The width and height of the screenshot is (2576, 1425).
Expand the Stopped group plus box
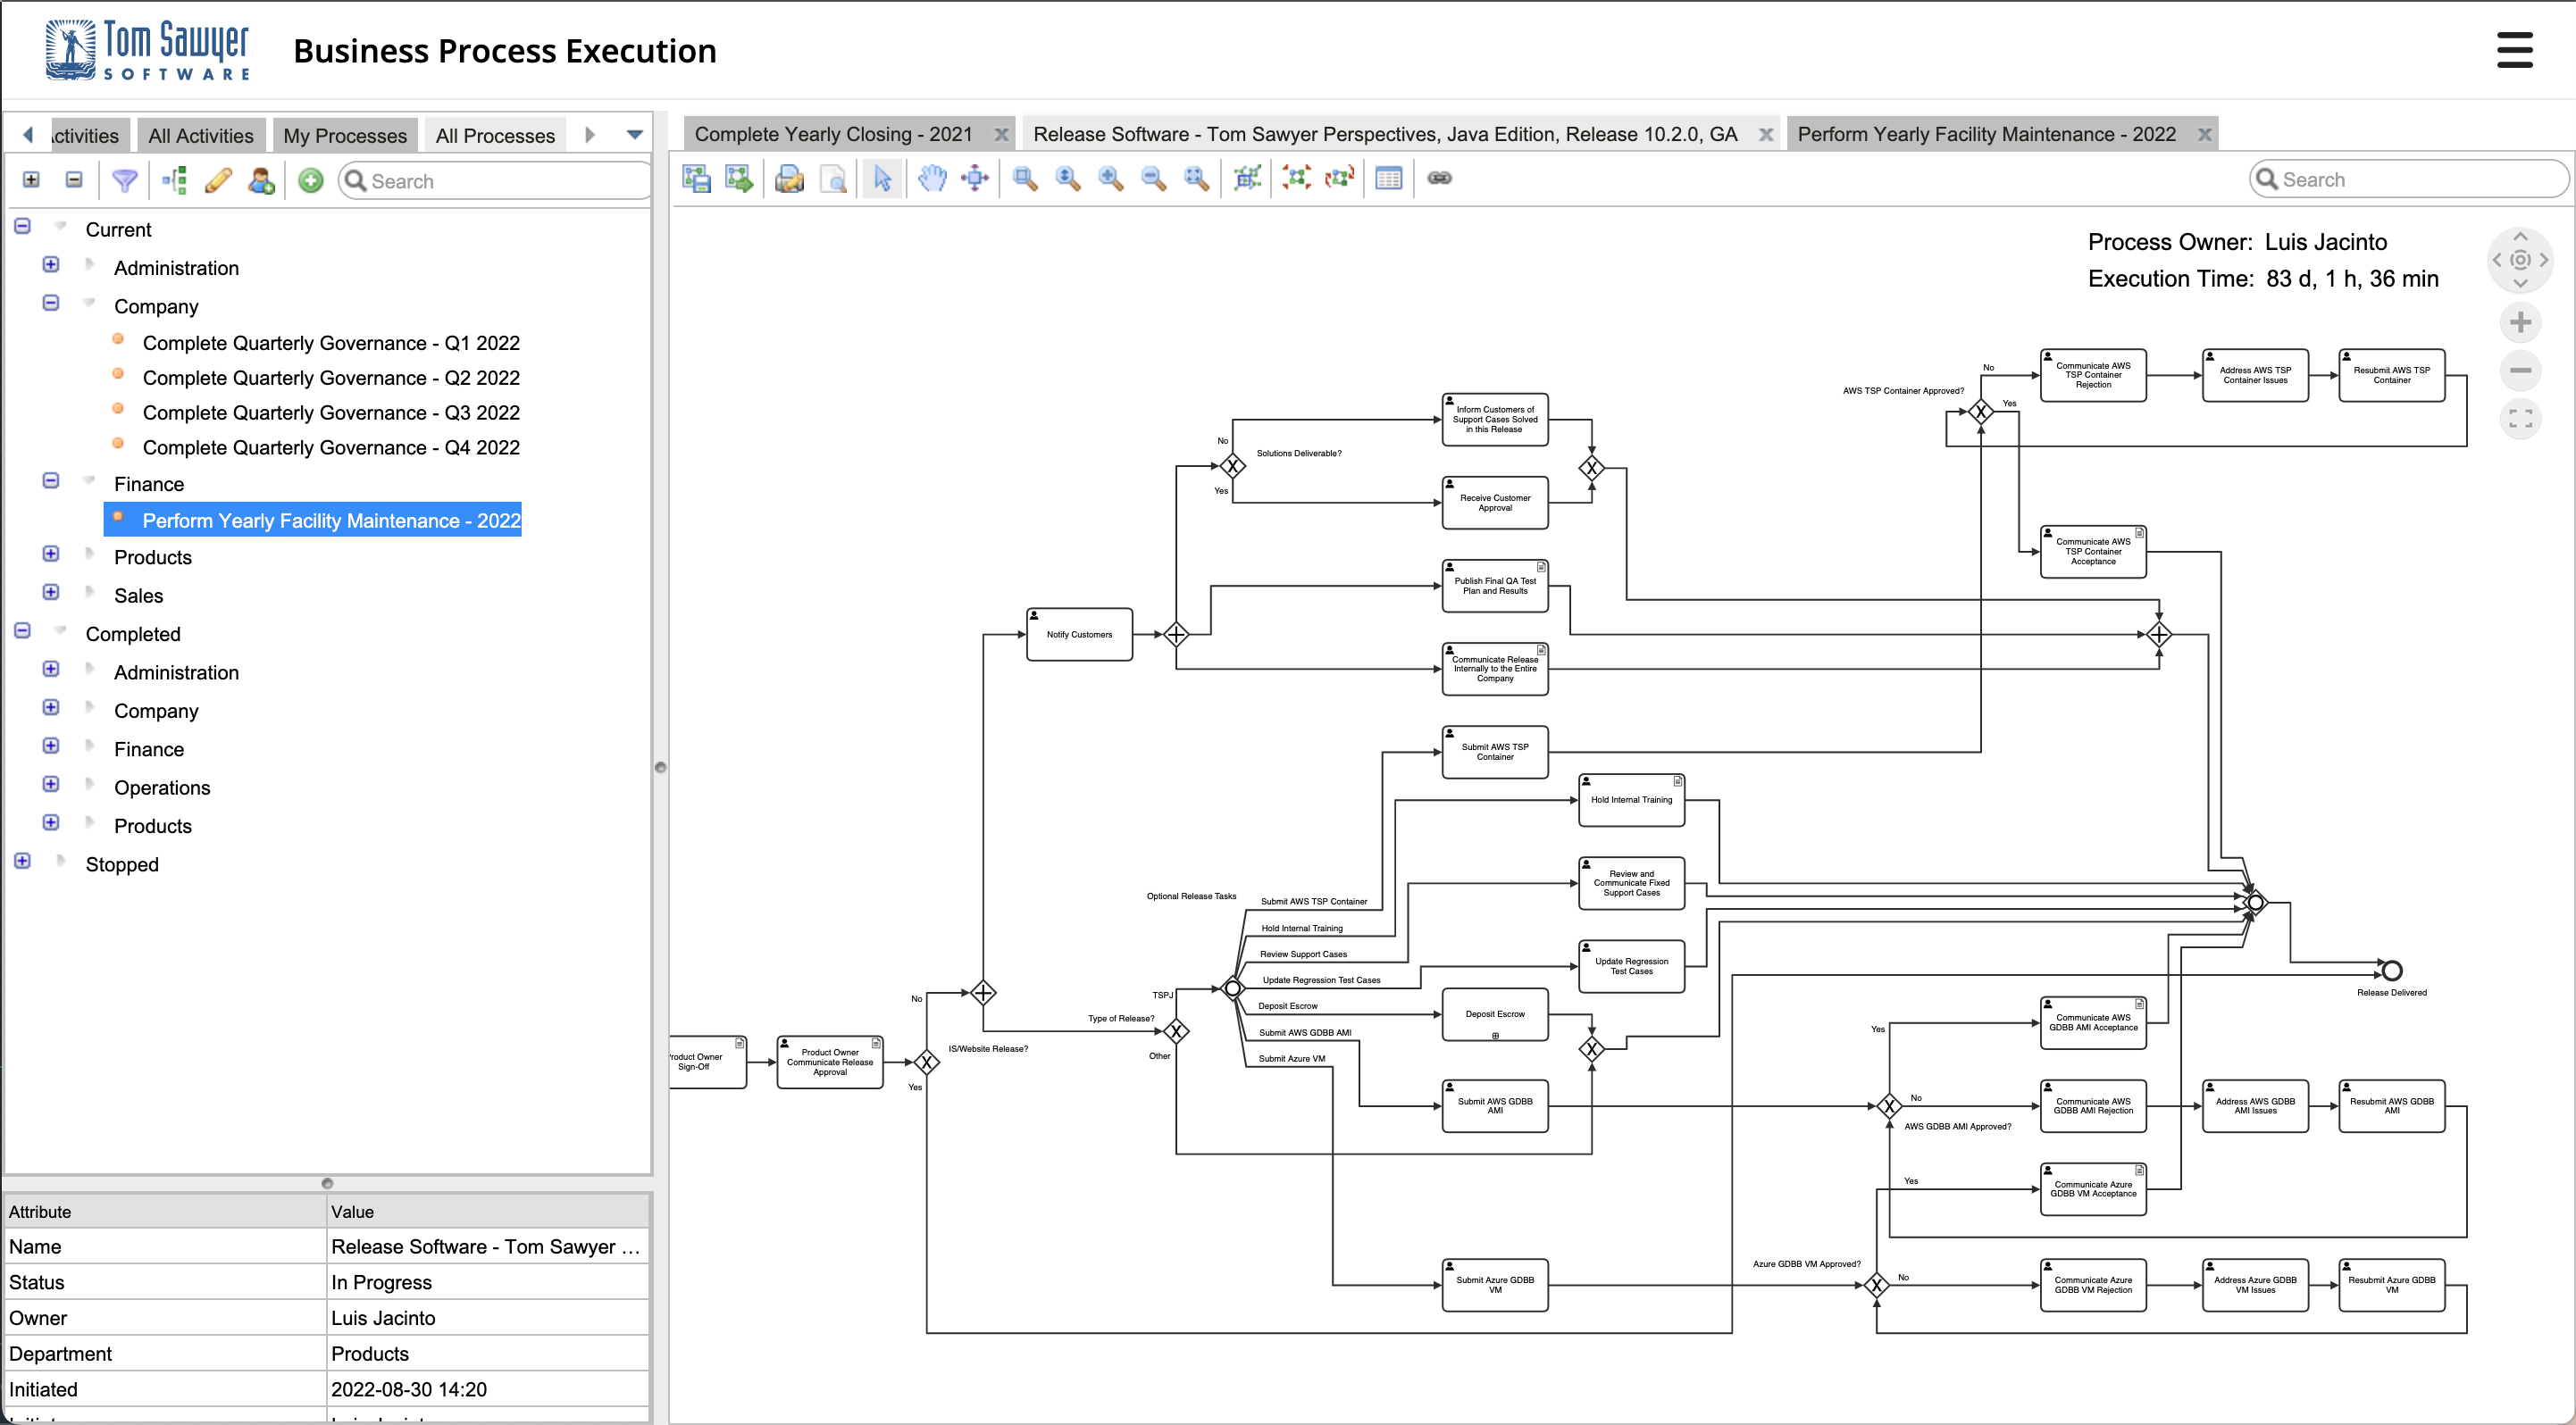click(22, 862)
